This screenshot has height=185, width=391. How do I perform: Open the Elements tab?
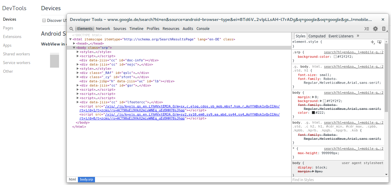point(85,29)
